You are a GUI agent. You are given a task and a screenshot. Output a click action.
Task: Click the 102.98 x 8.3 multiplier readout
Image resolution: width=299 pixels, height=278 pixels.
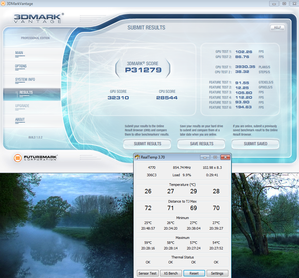coord(212,168)
